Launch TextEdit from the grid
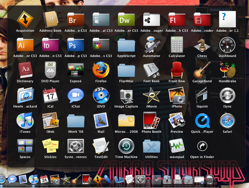The width and height of the screenshot is (249, 188). 101,146
